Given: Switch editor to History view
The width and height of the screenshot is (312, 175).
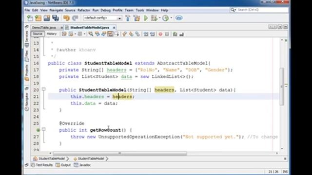Looking at the screenshot, I should [52, 34].
